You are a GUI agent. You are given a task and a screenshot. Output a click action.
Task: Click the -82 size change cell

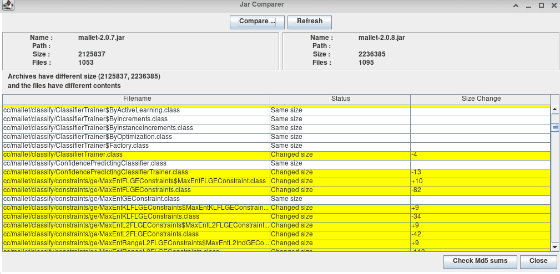pos(481,190)
